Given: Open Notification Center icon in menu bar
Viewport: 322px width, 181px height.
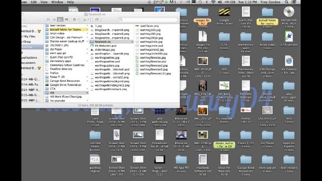Looking at the screenshot, I should point(294,2).
